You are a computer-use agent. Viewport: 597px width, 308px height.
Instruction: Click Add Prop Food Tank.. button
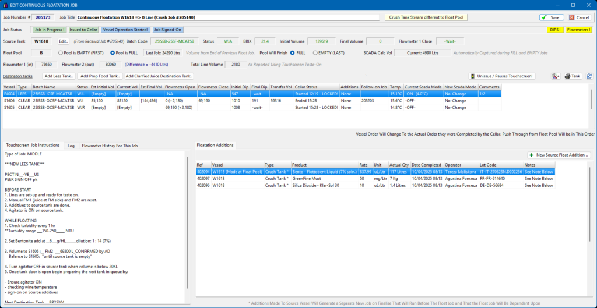[x=100, y=76]
